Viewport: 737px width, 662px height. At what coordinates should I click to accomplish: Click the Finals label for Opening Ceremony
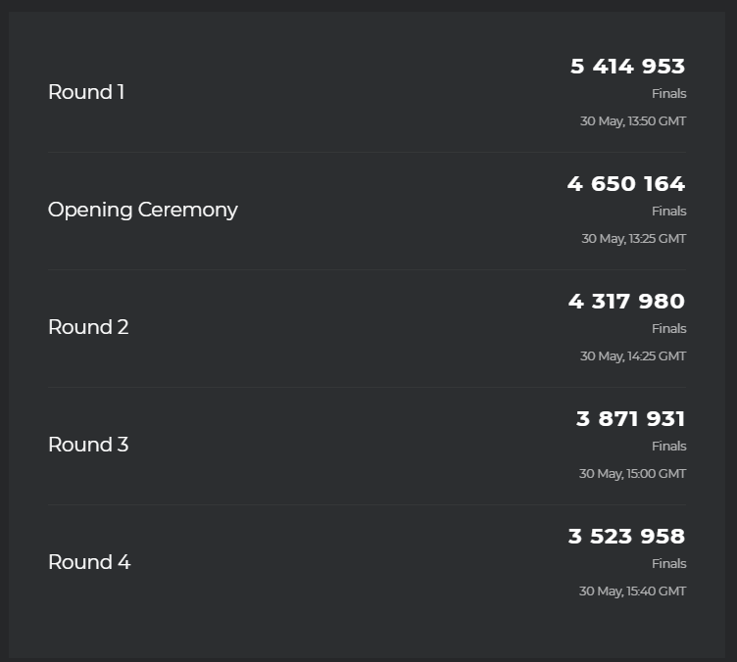pyautogui.click(x=668, y=212)
